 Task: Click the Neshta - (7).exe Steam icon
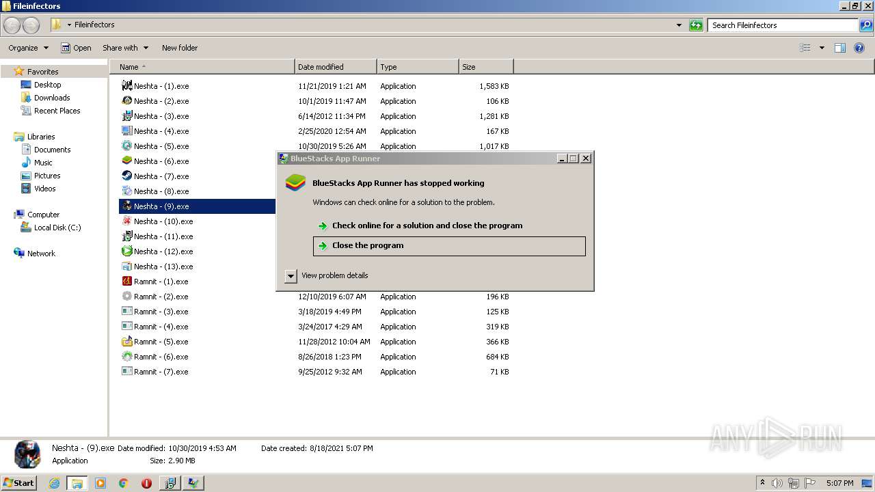coord(126,176)
